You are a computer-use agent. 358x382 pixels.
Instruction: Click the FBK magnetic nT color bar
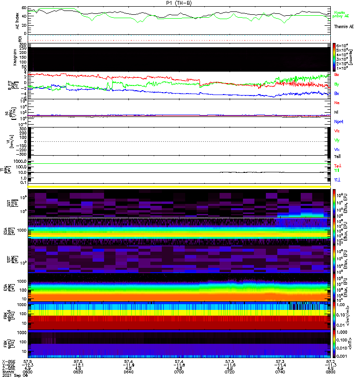click(334, 344)
